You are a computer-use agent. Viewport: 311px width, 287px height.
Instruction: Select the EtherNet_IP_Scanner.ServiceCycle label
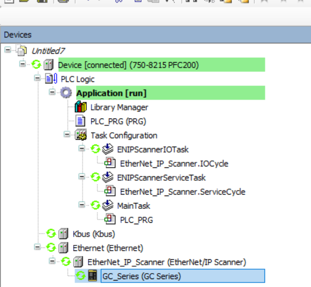tap(183, 192)
